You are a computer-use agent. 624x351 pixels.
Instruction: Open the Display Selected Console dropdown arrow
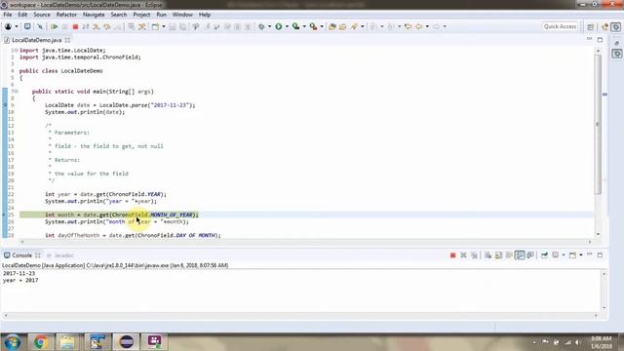point(564,255)
